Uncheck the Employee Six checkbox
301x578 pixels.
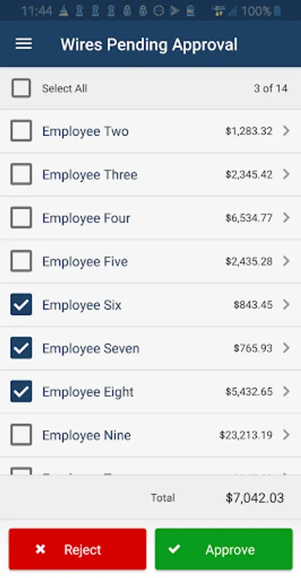click(x=21, y=304)
